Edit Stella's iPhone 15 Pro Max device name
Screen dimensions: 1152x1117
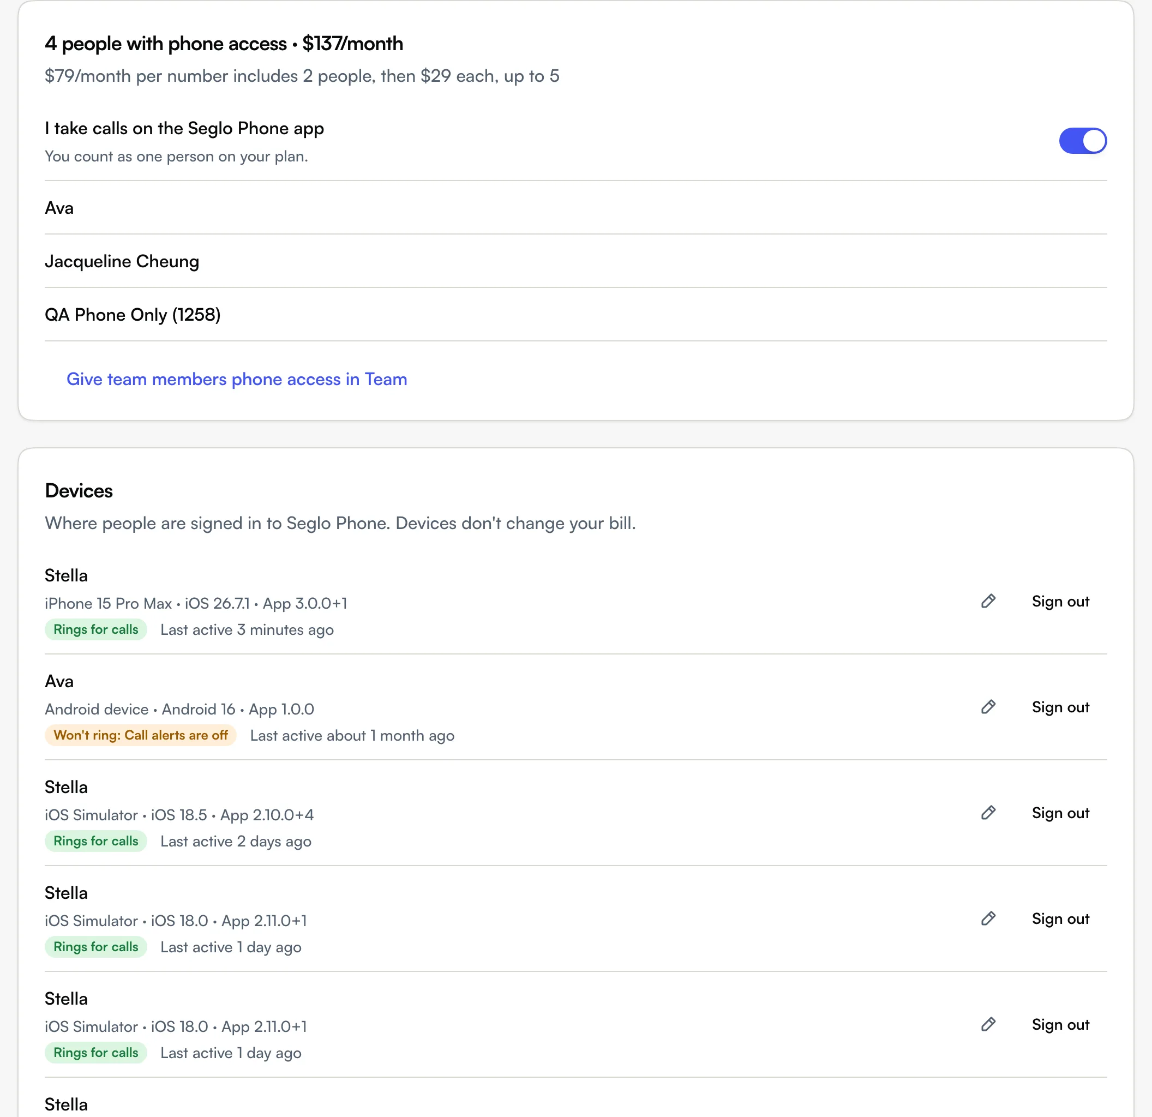pyautogui.click(x=988, y=601)
